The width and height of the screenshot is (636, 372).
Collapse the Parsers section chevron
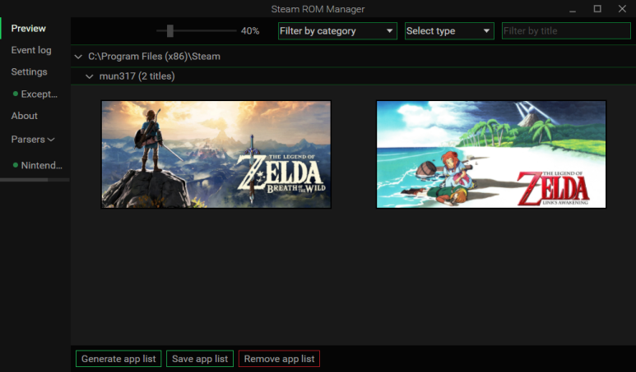[51, 140]
